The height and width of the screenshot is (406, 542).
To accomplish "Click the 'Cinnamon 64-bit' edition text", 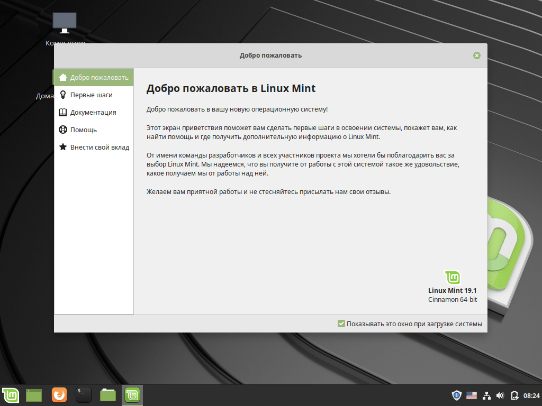I will pos(453,299).
